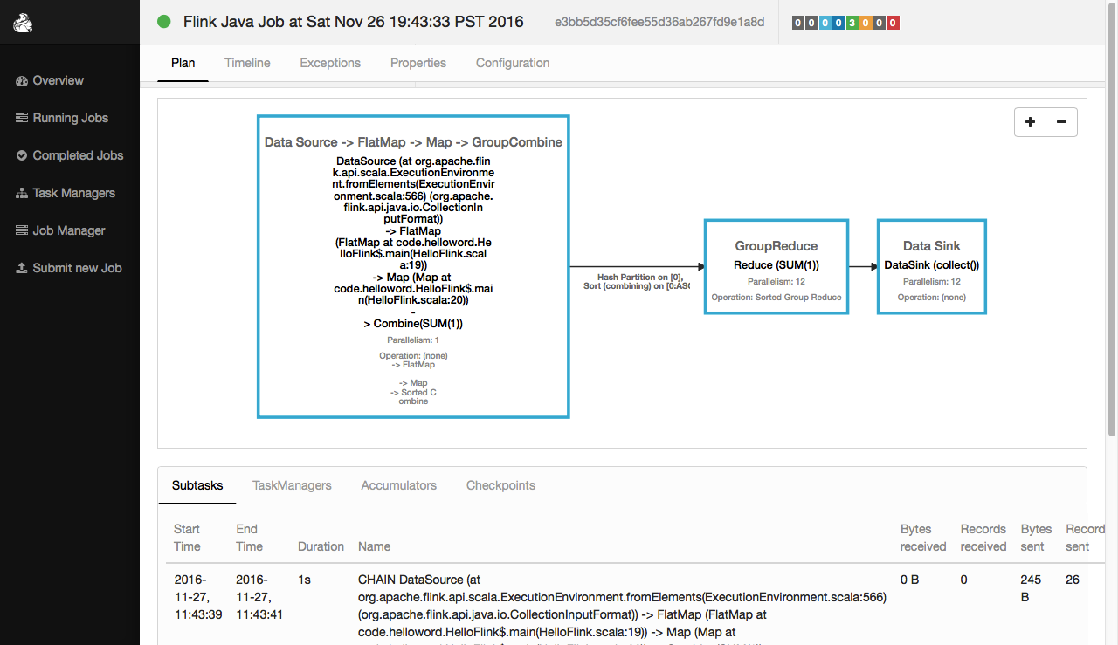Zoom out the plan with minus button
The image size is (1118, 645).
point(1061,122)
